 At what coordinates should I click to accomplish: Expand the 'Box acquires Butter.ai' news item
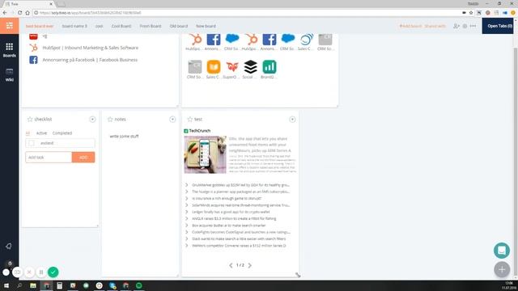186,226
